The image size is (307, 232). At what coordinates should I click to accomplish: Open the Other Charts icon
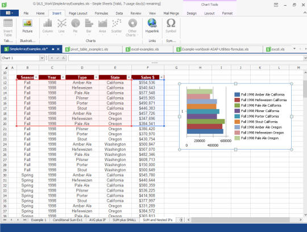[132, 27]
